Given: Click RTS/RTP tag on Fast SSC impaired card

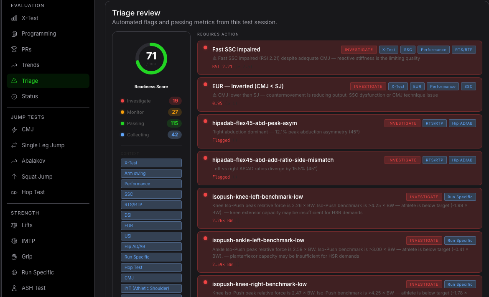Looking at the screenshot, I should tap(464, 50).
